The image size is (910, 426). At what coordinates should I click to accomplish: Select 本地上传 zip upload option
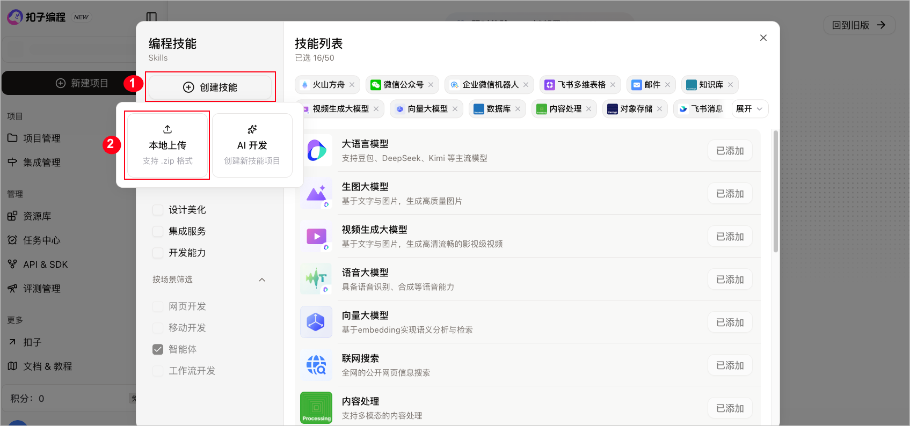(168, 145)
